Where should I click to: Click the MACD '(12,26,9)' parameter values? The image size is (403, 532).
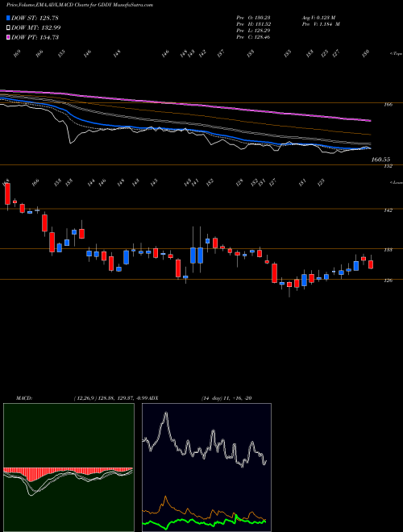click(85, 397)
